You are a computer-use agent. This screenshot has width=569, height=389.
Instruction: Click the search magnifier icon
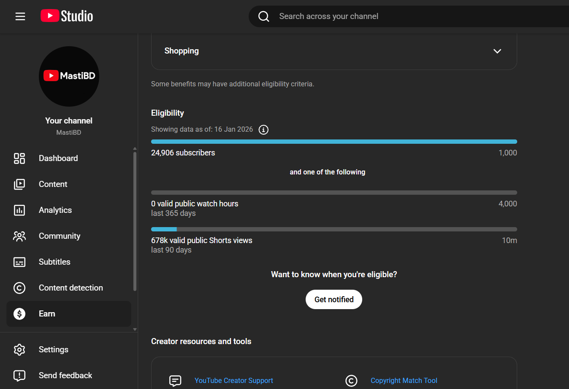(x=264, y=16)
